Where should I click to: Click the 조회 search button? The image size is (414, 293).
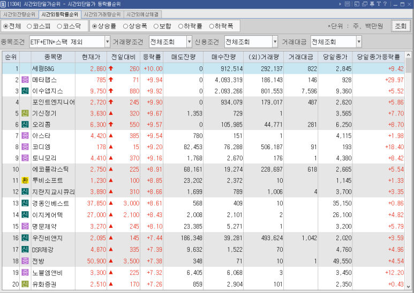coord(401,26)
